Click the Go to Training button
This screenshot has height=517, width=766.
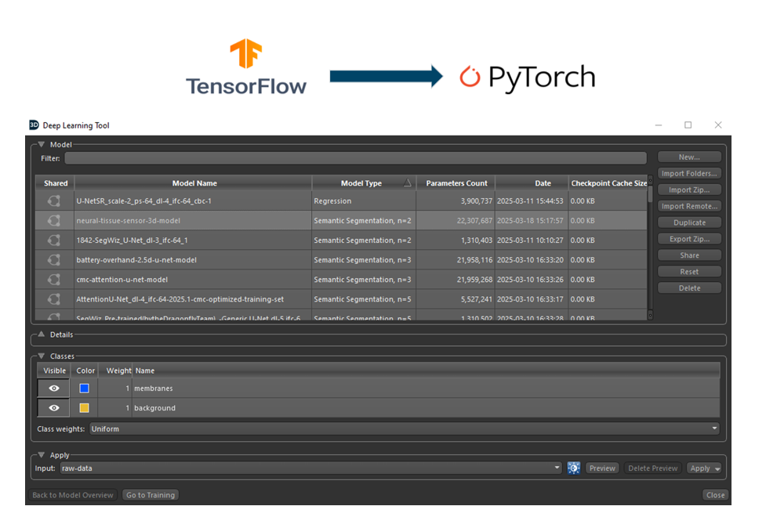pos(151,495)
